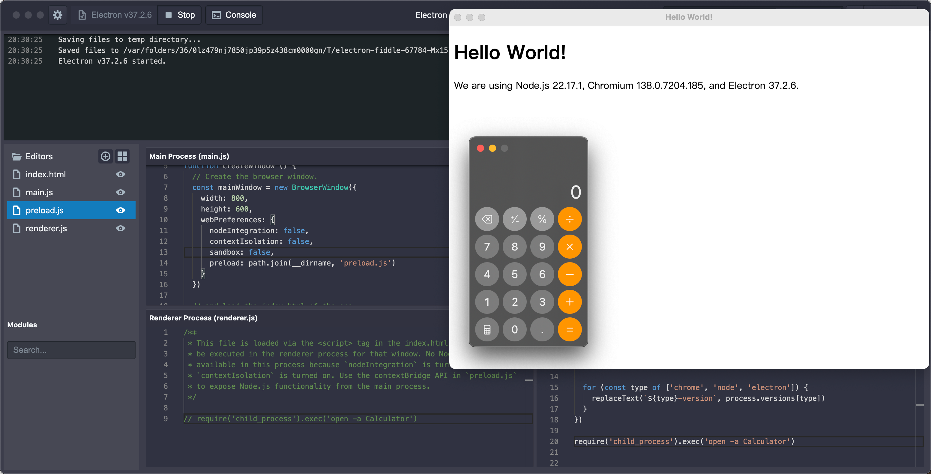Click the Modules section heading

pyautogui.click(x=22, y=325)
